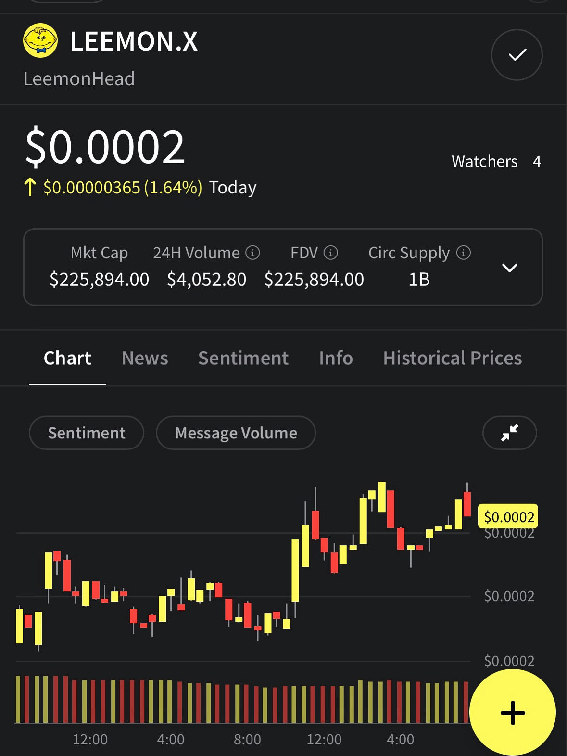This screenshot has height=756, width=567.
Task: Open the Sentiment tab
Action: tap(243, 358)
